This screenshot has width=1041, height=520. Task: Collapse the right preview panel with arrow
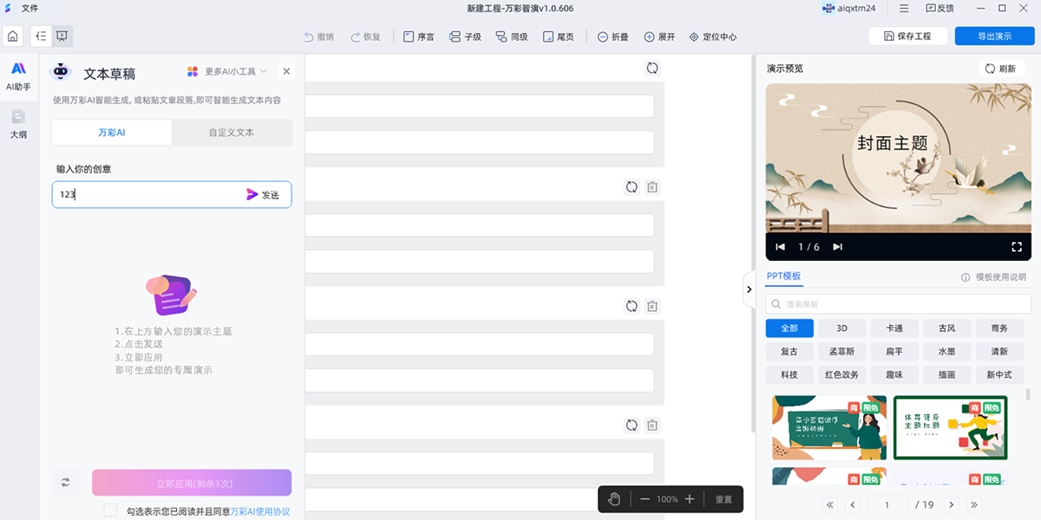[x=750, y=289]
